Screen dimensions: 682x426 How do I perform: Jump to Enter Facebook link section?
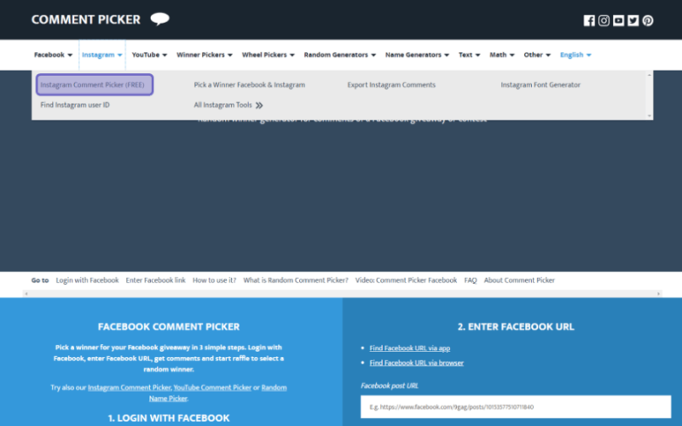pos(155,280)
